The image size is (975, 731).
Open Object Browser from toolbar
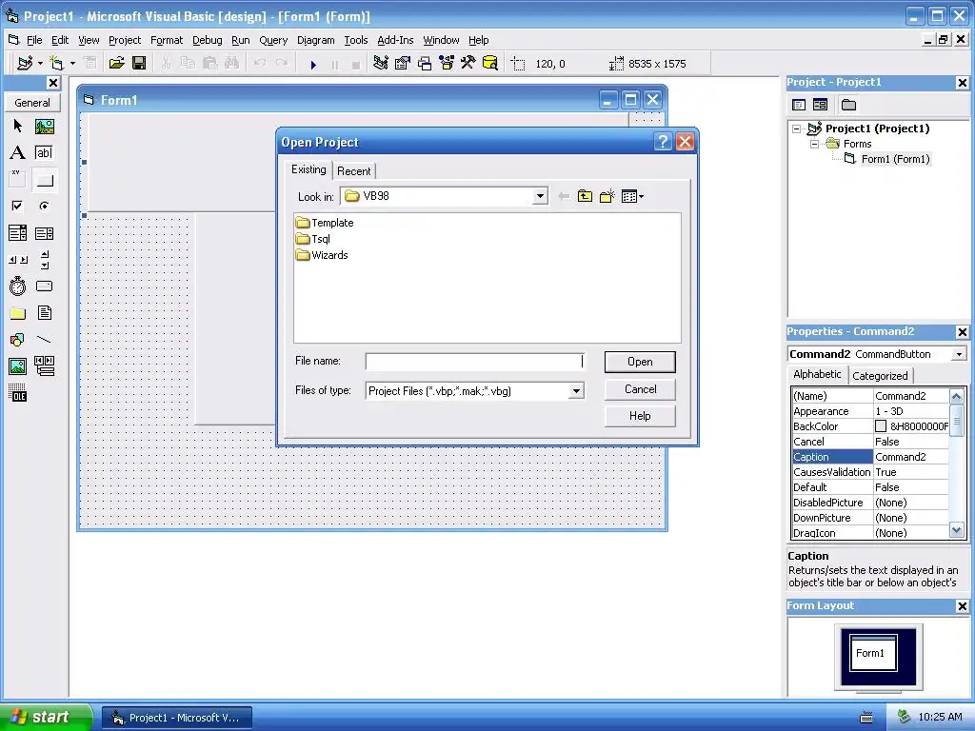pyautogui.click(x=446, y=64)
